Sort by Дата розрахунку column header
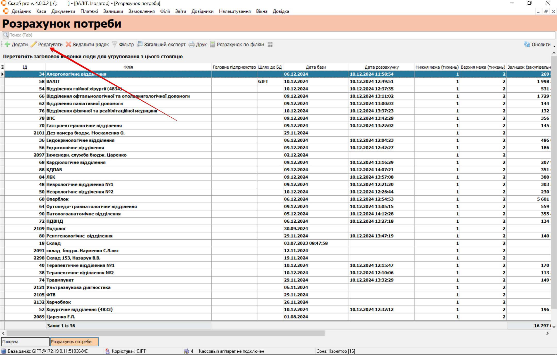 (381, 67)
